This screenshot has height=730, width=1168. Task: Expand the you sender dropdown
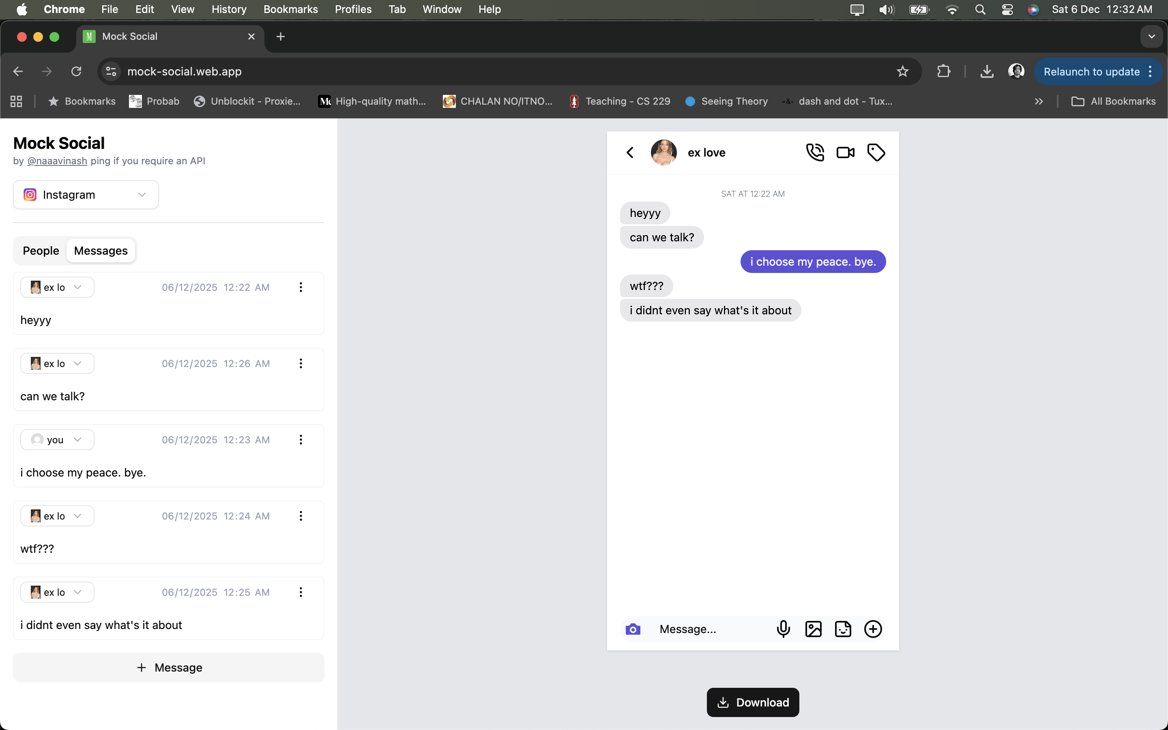point(57,439)
